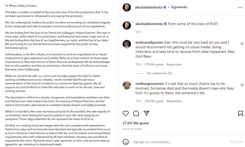This screenshot has width=245, height=147.
Task: Open emoji picker smiley icon
Action: pyautogui.click(x=126, y=142)
